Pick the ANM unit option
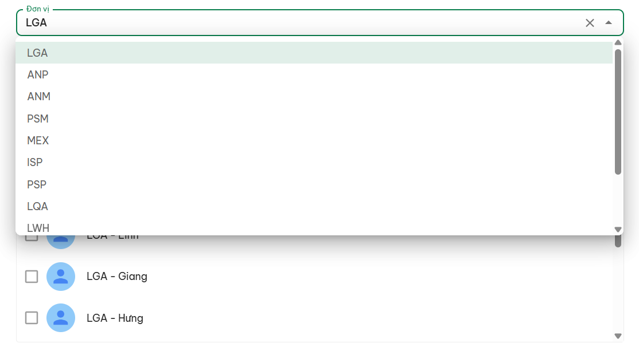 pos(314,97)
